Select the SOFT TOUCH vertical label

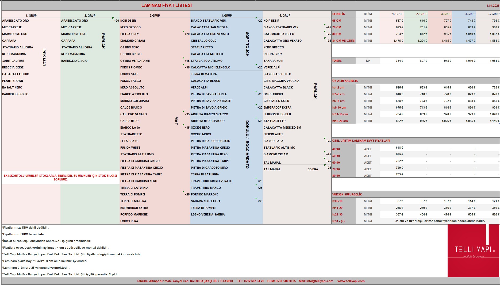(x=247, y=44)
